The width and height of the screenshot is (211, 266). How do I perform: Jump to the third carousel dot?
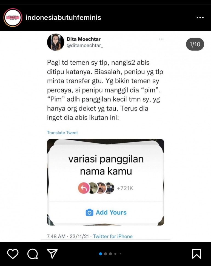pyautogui.click(x=110, y=254)
